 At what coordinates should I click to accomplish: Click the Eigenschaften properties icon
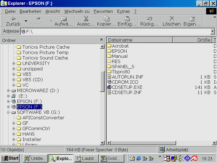click(x=192, y=18)
